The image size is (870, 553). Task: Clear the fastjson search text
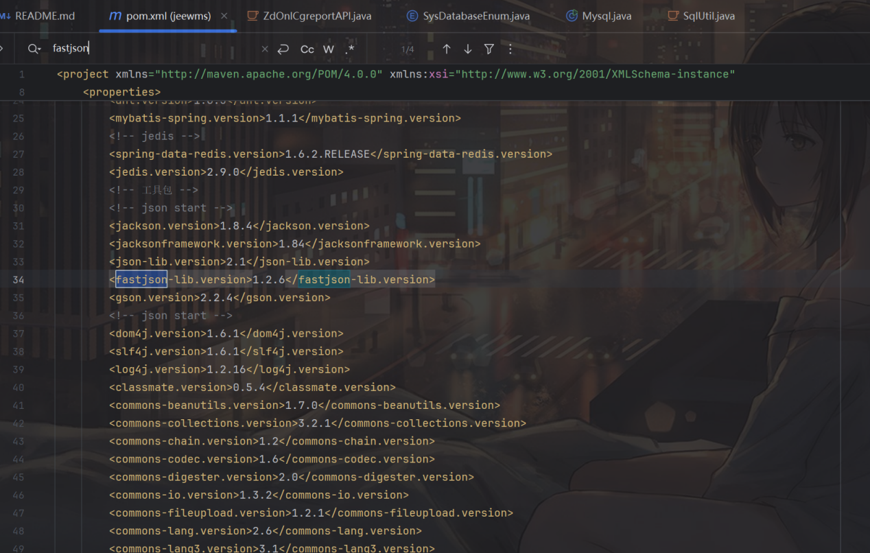point(265,49)
